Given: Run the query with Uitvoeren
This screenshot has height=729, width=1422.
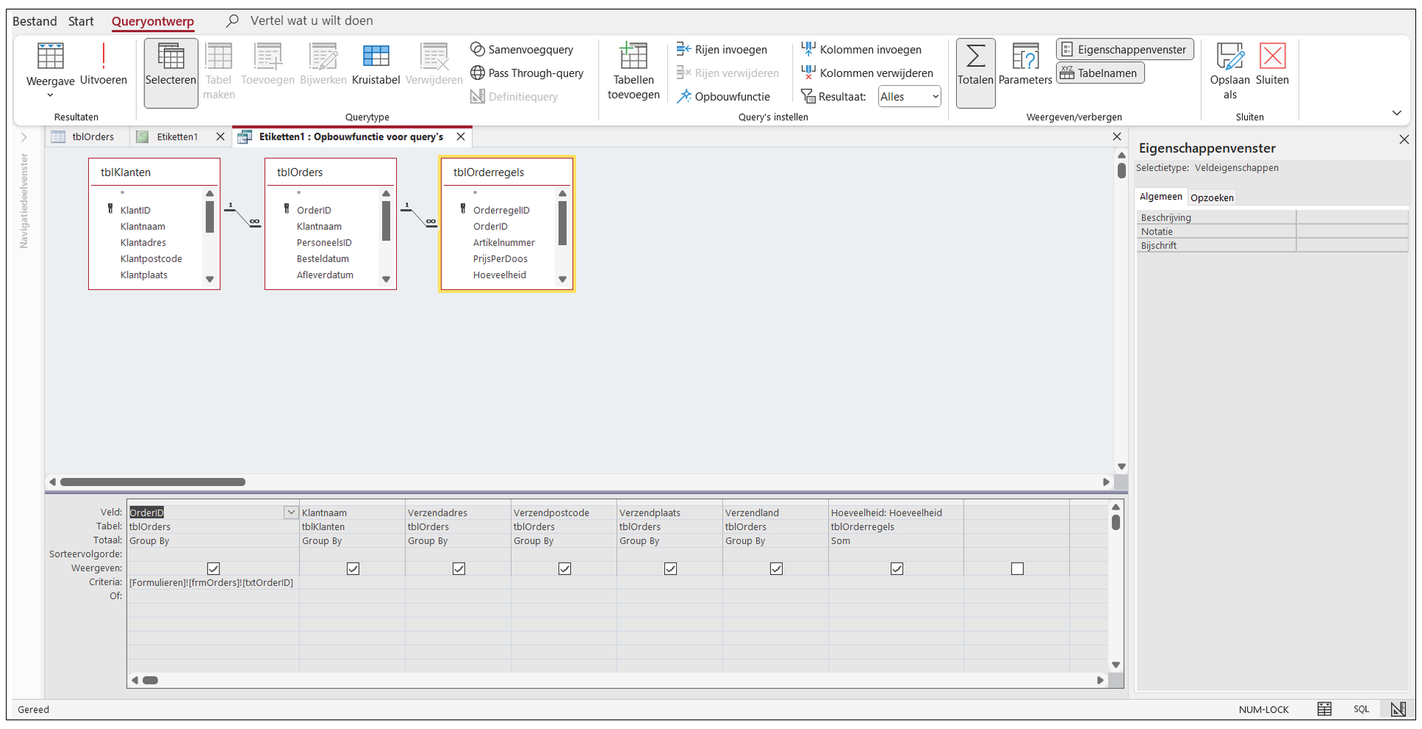Looking at the screenshot, I should [x=104, y=65].
